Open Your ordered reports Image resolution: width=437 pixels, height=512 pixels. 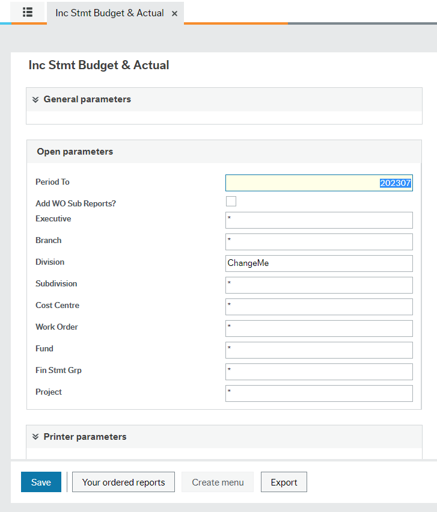pyautogui.click(x=123, y=481)
